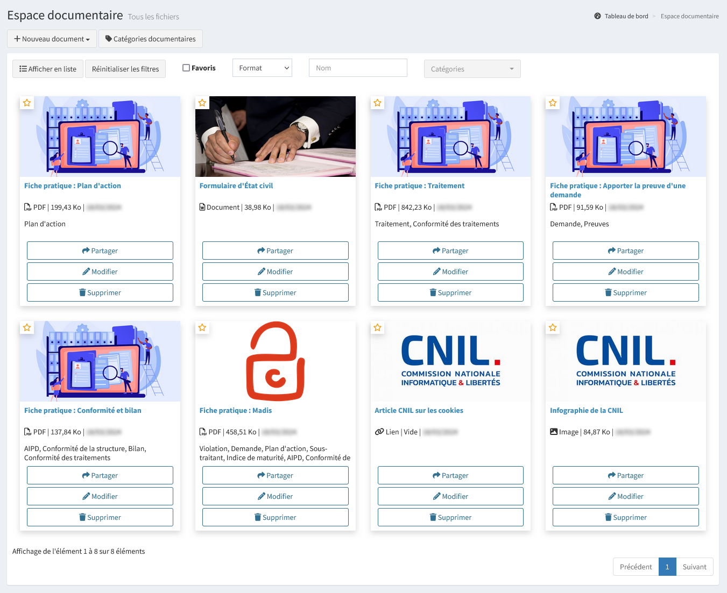Mark Formulaire d'État civil as favorite
The height and width of the screenshot is (593, 727).
point(202,103)
